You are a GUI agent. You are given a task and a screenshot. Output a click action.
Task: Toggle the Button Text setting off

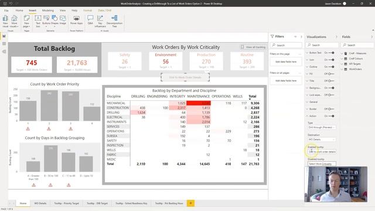pos(332,53)
